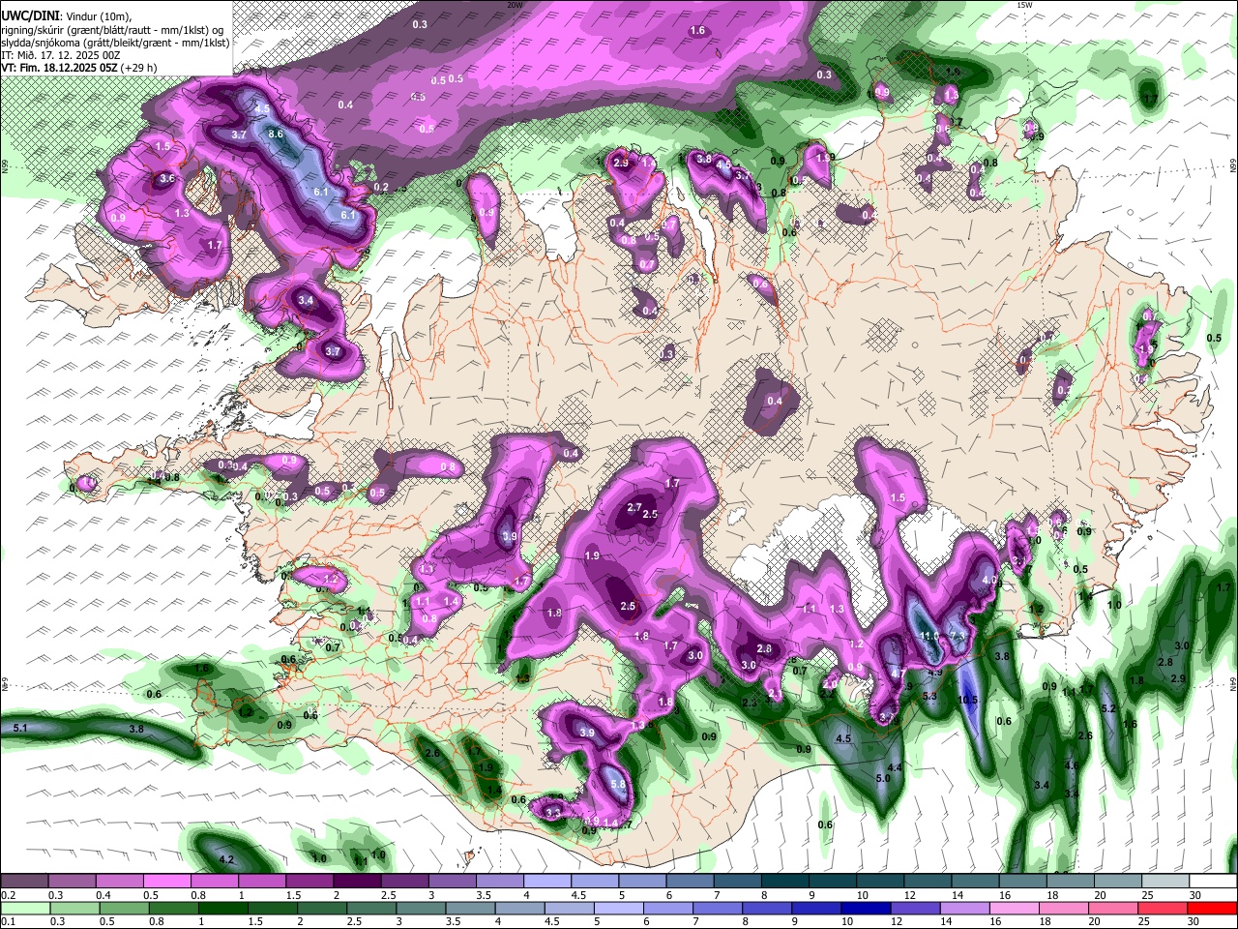
Task: Click the dark blue 10 swatch in lower legend
Action: [865, 908]
